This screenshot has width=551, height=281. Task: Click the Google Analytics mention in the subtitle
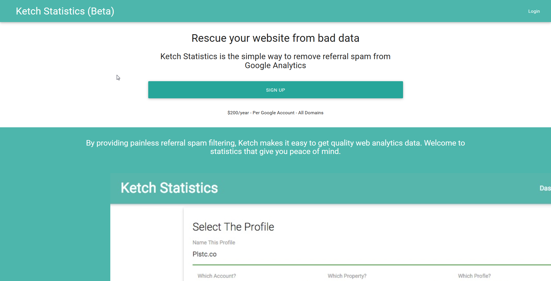pos(275,66)
